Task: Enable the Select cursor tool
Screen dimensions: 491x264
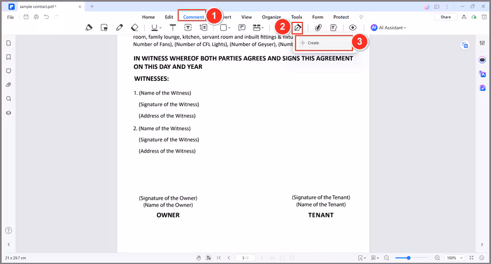Action: 209,258
